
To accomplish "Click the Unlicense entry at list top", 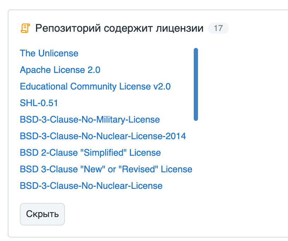I will (49, 54).
